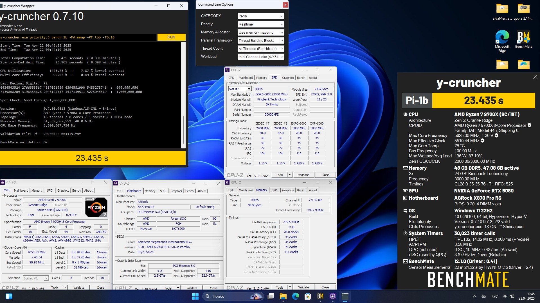Switch to SPD tab in Memory window
This screenshot has width=540, height=303.
click(274, 190)
